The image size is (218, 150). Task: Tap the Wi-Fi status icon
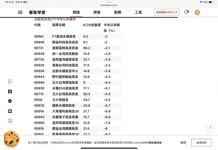coord(201,2)
